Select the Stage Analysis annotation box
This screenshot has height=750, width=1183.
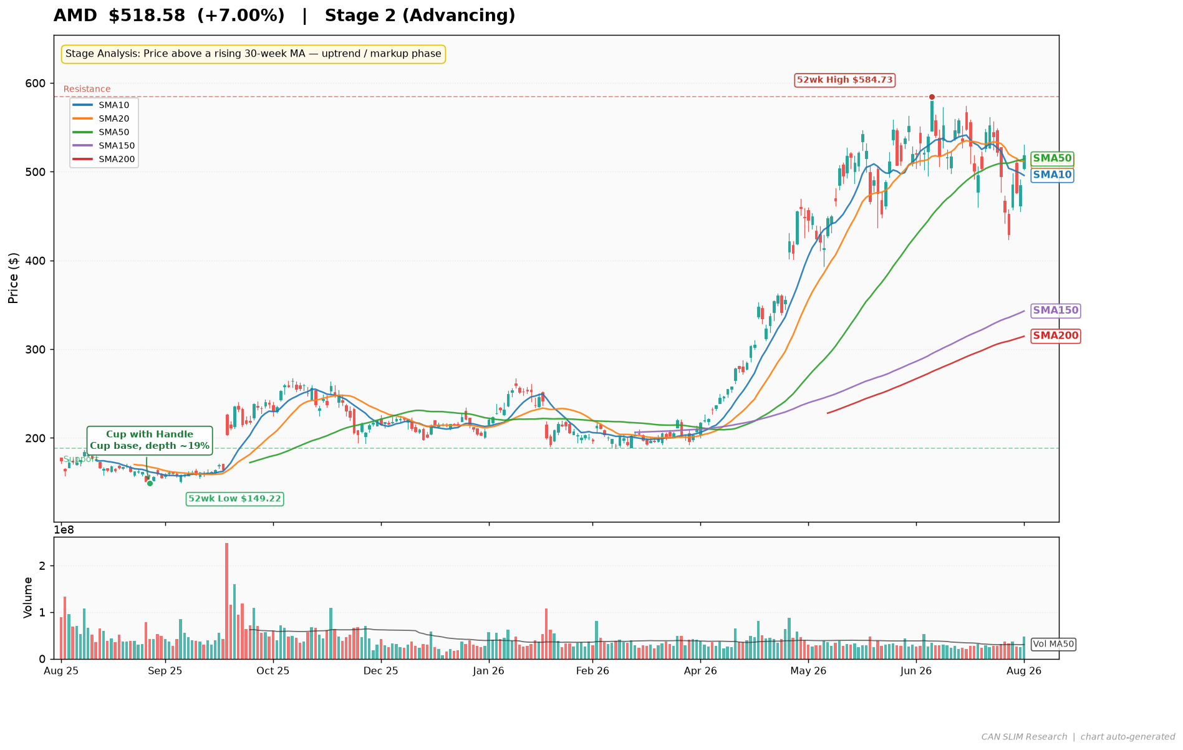[x=253, y=54]
